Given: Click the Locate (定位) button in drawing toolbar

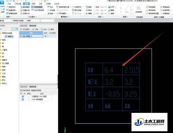Looking at the screenshot, I should click(44, 29).
